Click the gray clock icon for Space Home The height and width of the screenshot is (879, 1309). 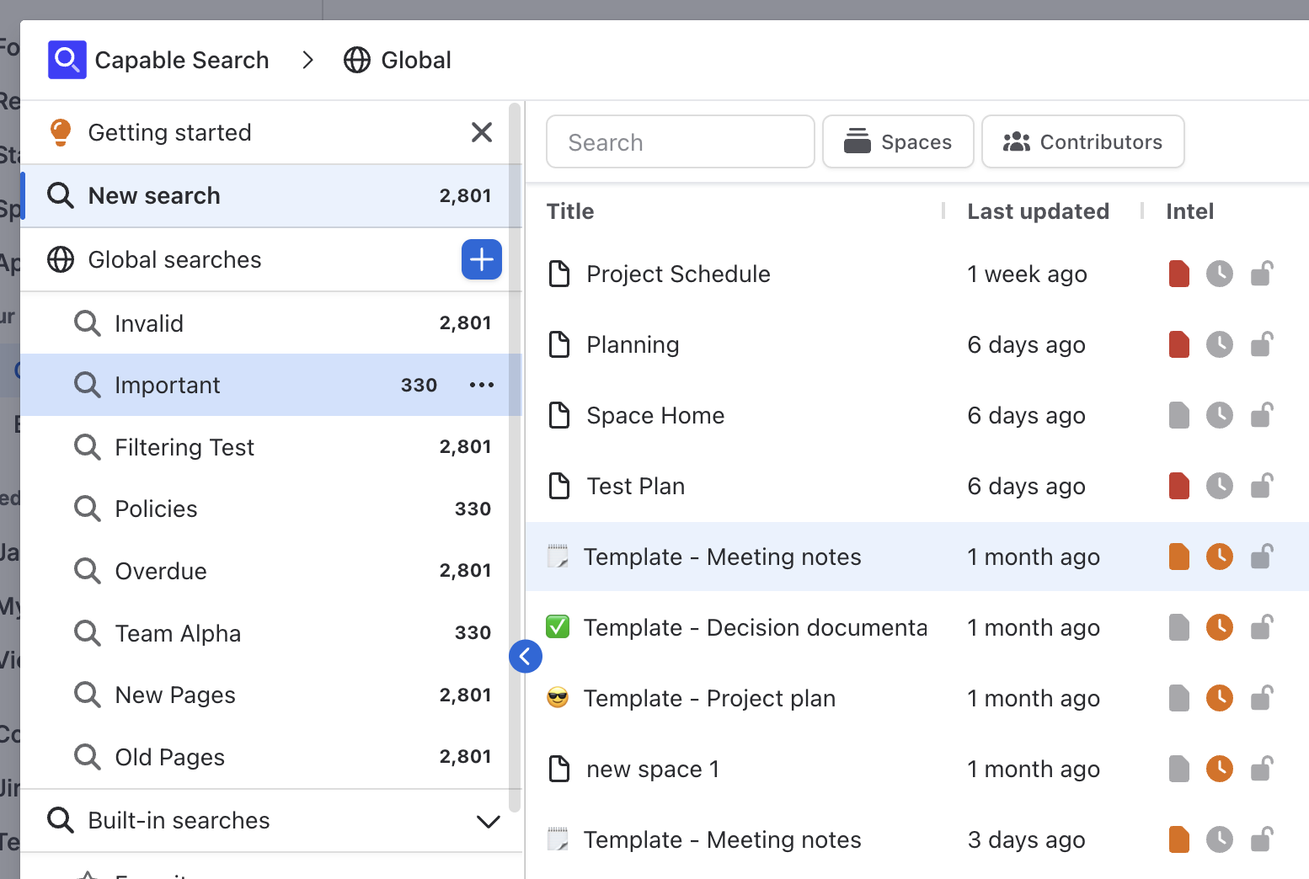tap(1219, 415)
